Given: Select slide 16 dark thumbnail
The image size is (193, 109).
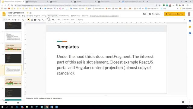Looking at the screenshot, I should pos(13,93).
